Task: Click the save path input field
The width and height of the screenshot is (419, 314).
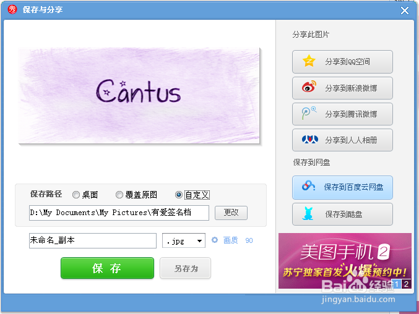Action: [x=119, y=213]
